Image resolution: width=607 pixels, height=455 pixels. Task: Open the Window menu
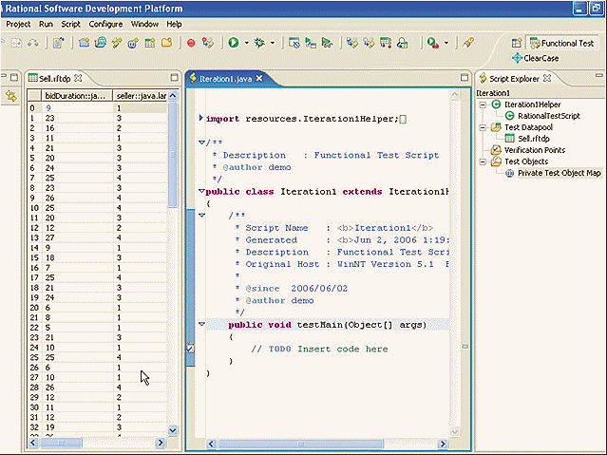[x=144, y=24]
